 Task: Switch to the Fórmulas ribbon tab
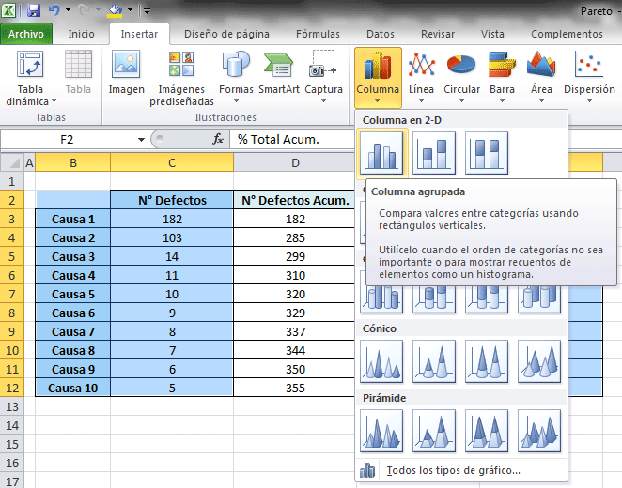click(x=318, y=34)
